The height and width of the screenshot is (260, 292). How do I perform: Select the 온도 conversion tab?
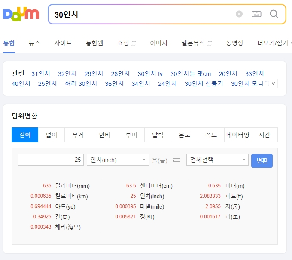185,135
